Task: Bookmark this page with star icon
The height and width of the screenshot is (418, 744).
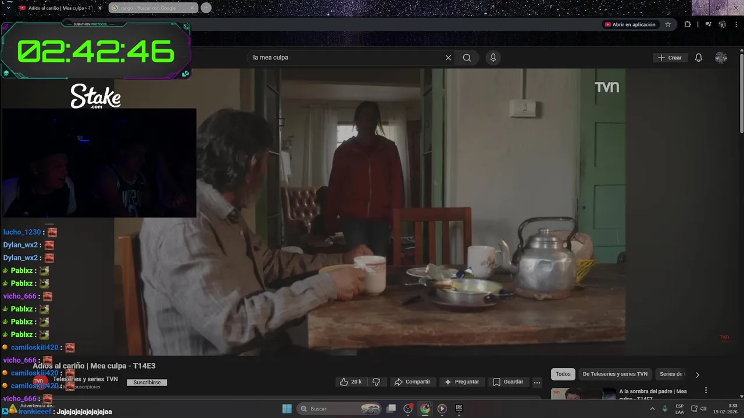Action: tap(668, 24)
